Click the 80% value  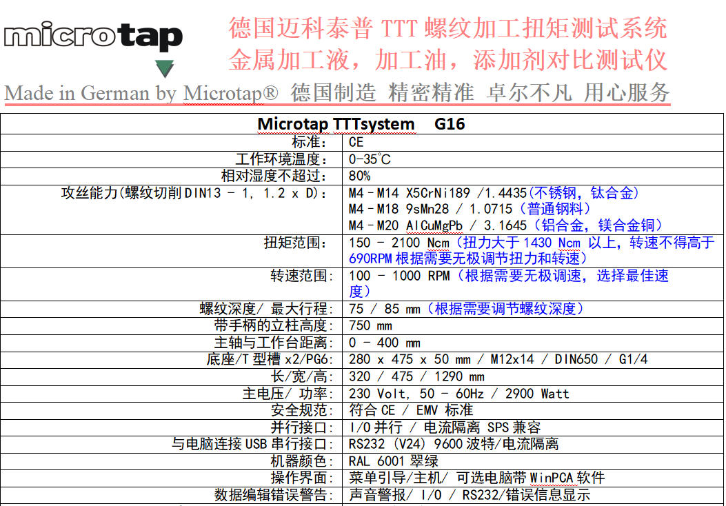(359, 176)
